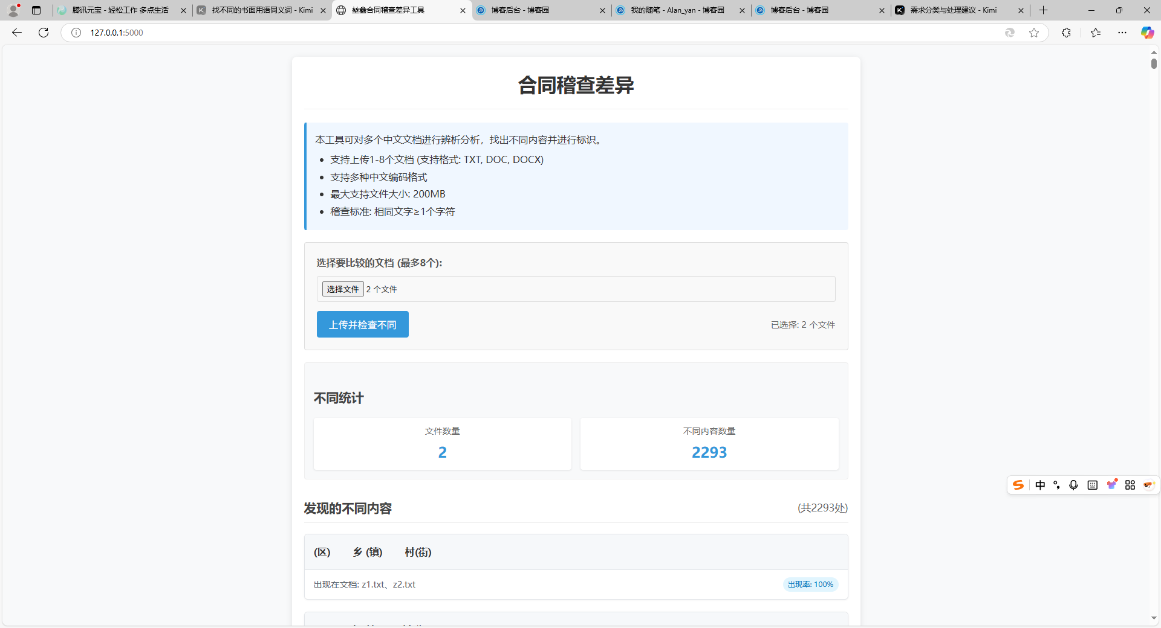Add this page to favorites with the star
Image resolution: width=1161 pixels, height=628 pixels.
coord(1034,33)
